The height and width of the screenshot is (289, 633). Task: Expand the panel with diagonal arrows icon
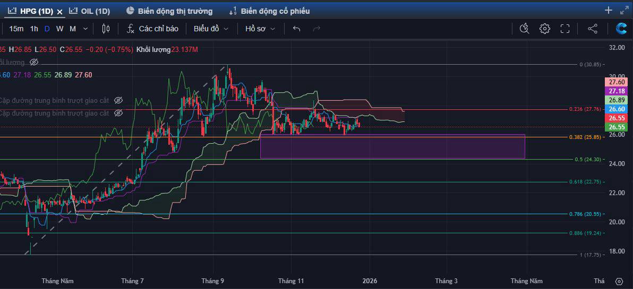tap(624, 10)
